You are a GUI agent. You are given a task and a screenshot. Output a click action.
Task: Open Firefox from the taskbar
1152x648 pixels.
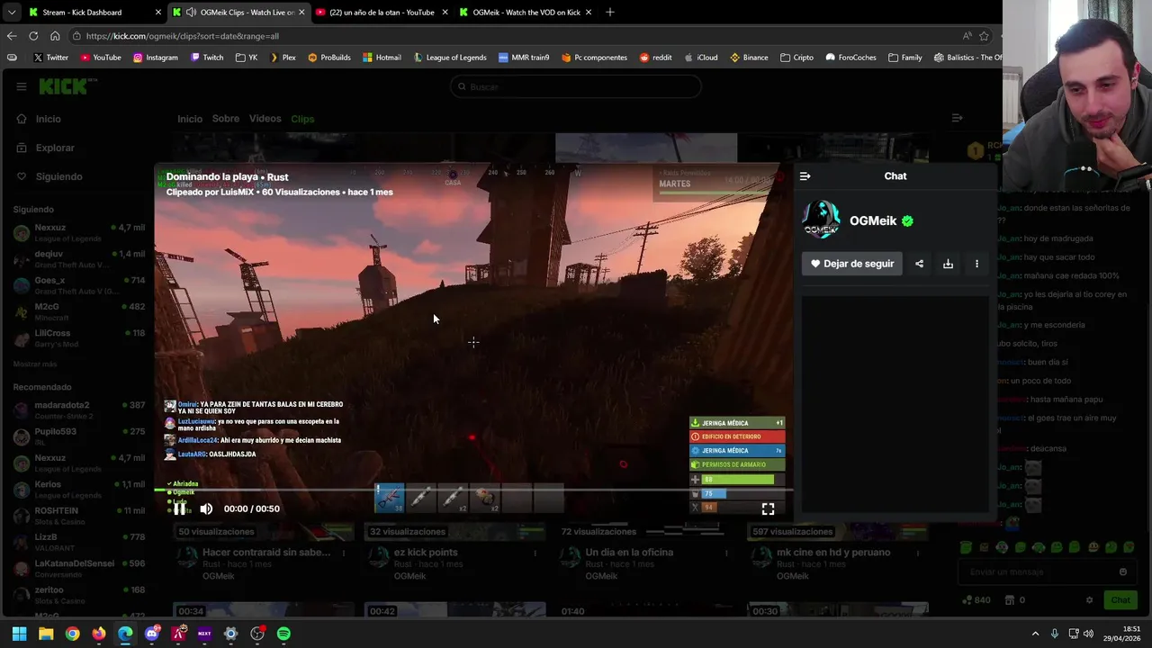(x=99, y=634)
